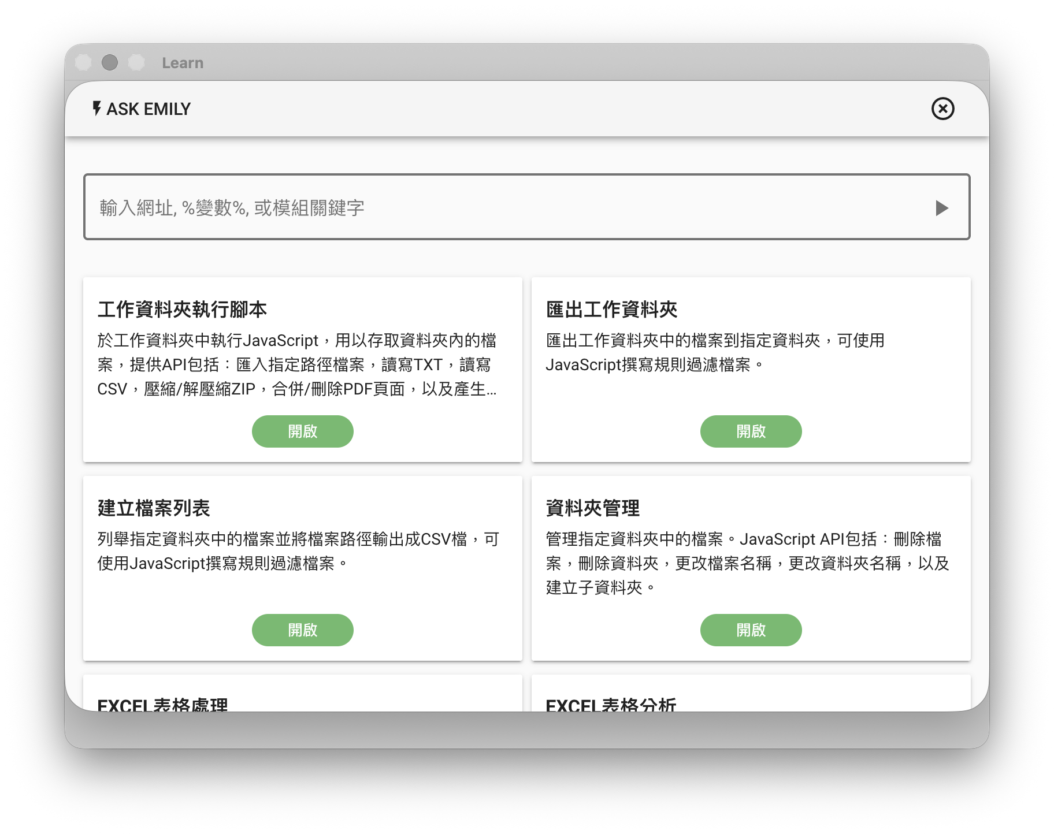Viewport: 1054px width, 834px height.
Task: Minimize the Learn window
Action: point(110,62)
